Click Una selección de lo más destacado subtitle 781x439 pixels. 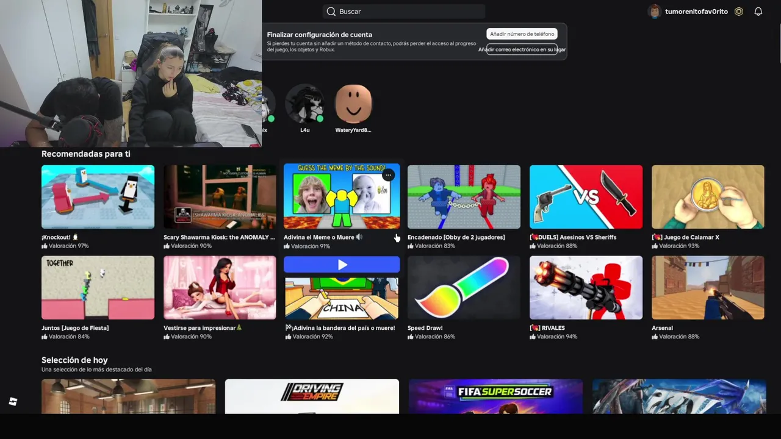coord(96,369)
